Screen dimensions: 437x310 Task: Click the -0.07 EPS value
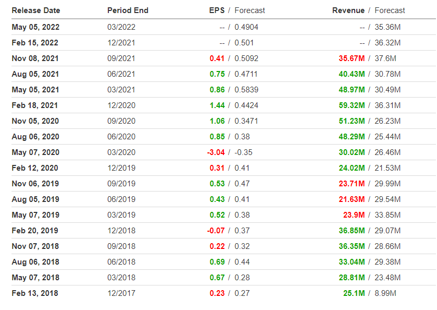click(x=216, y=230)
